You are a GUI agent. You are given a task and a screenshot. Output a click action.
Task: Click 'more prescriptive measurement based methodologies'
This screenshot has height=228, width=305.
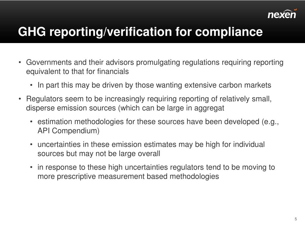point(128,176)
